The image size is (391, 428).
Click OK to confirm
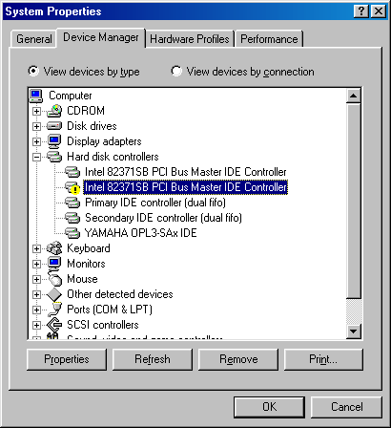point(269,407)
